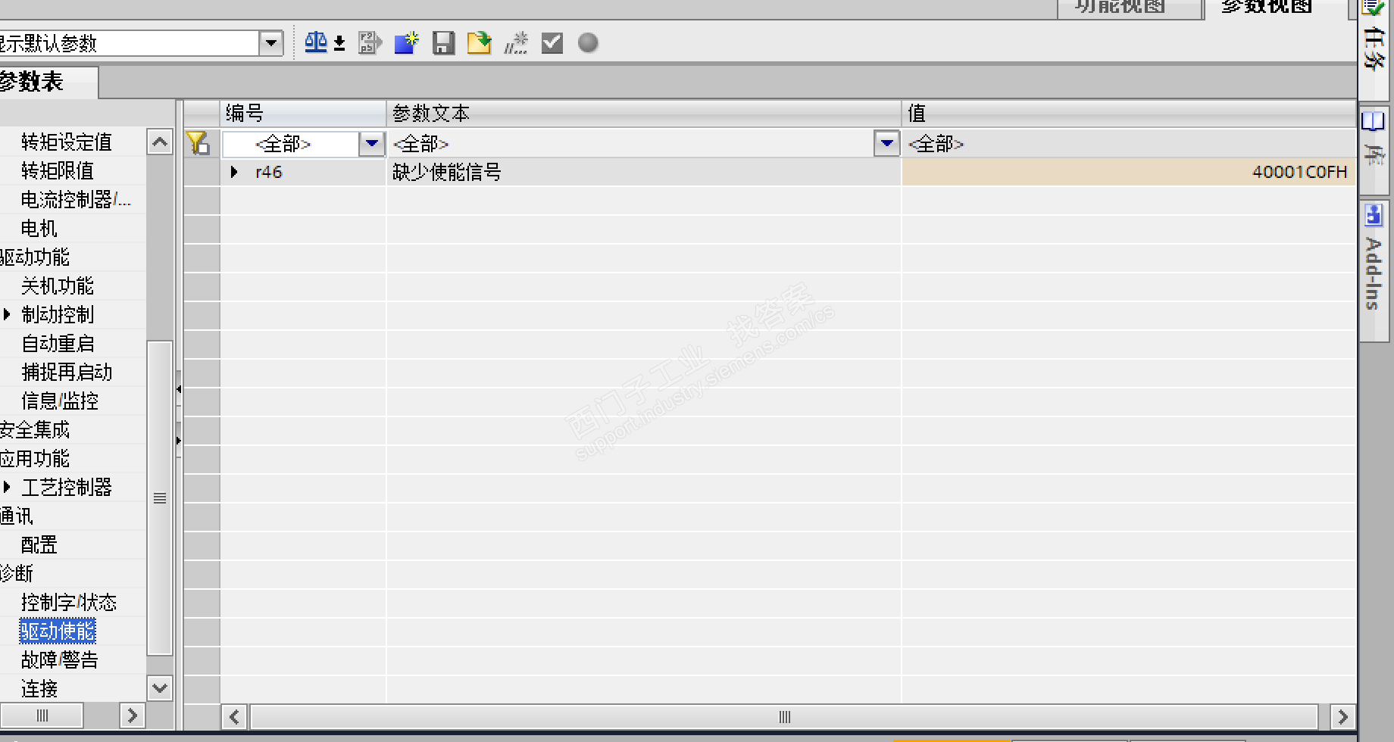
Task: Click the tree horizontal scroll right arrow
Action: (x=132, y=715)
